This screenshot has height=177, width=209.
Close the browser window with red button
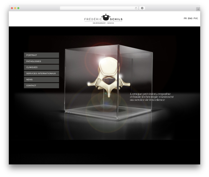click(x=12, y=8)
